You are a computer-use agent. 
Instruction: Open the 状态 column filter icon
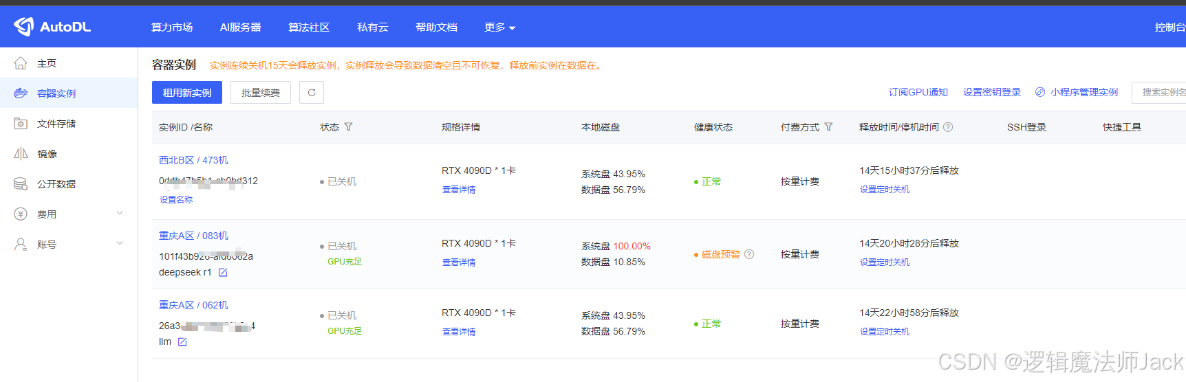(348, 127)
